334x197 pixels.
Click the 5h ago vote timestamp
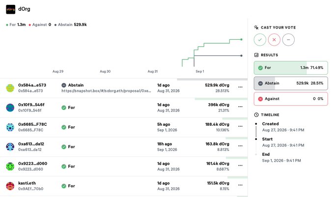pyautogui.click(x=164, y=124)
